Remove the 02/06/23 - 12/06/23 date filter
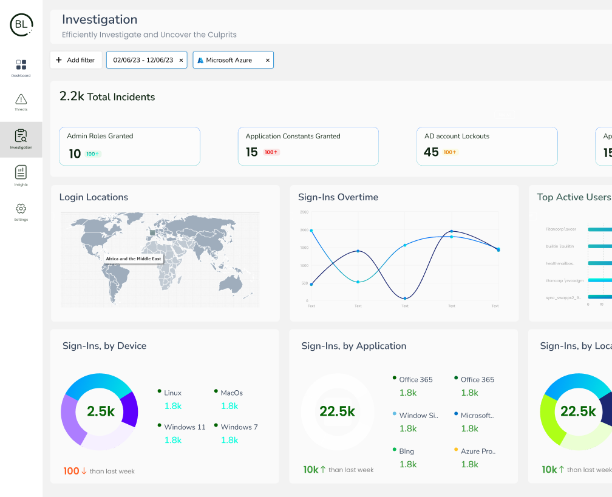This screenshot has width=612, height=497. (x=181, y=60)
